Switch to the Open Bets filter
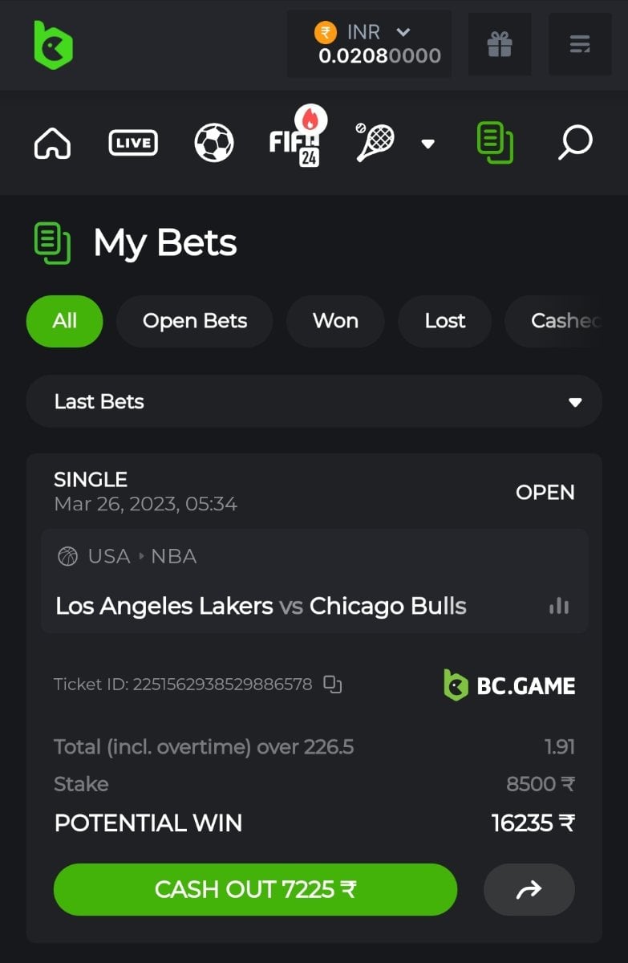 [x=195, y=321]
